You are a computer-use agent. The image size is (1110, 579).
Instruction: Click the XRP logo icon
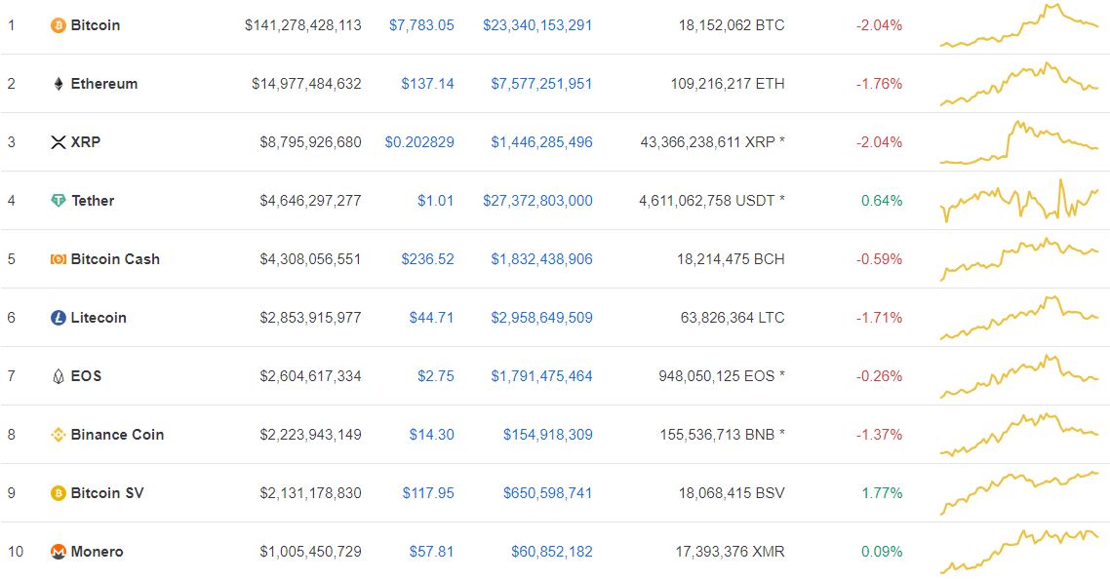59,142
